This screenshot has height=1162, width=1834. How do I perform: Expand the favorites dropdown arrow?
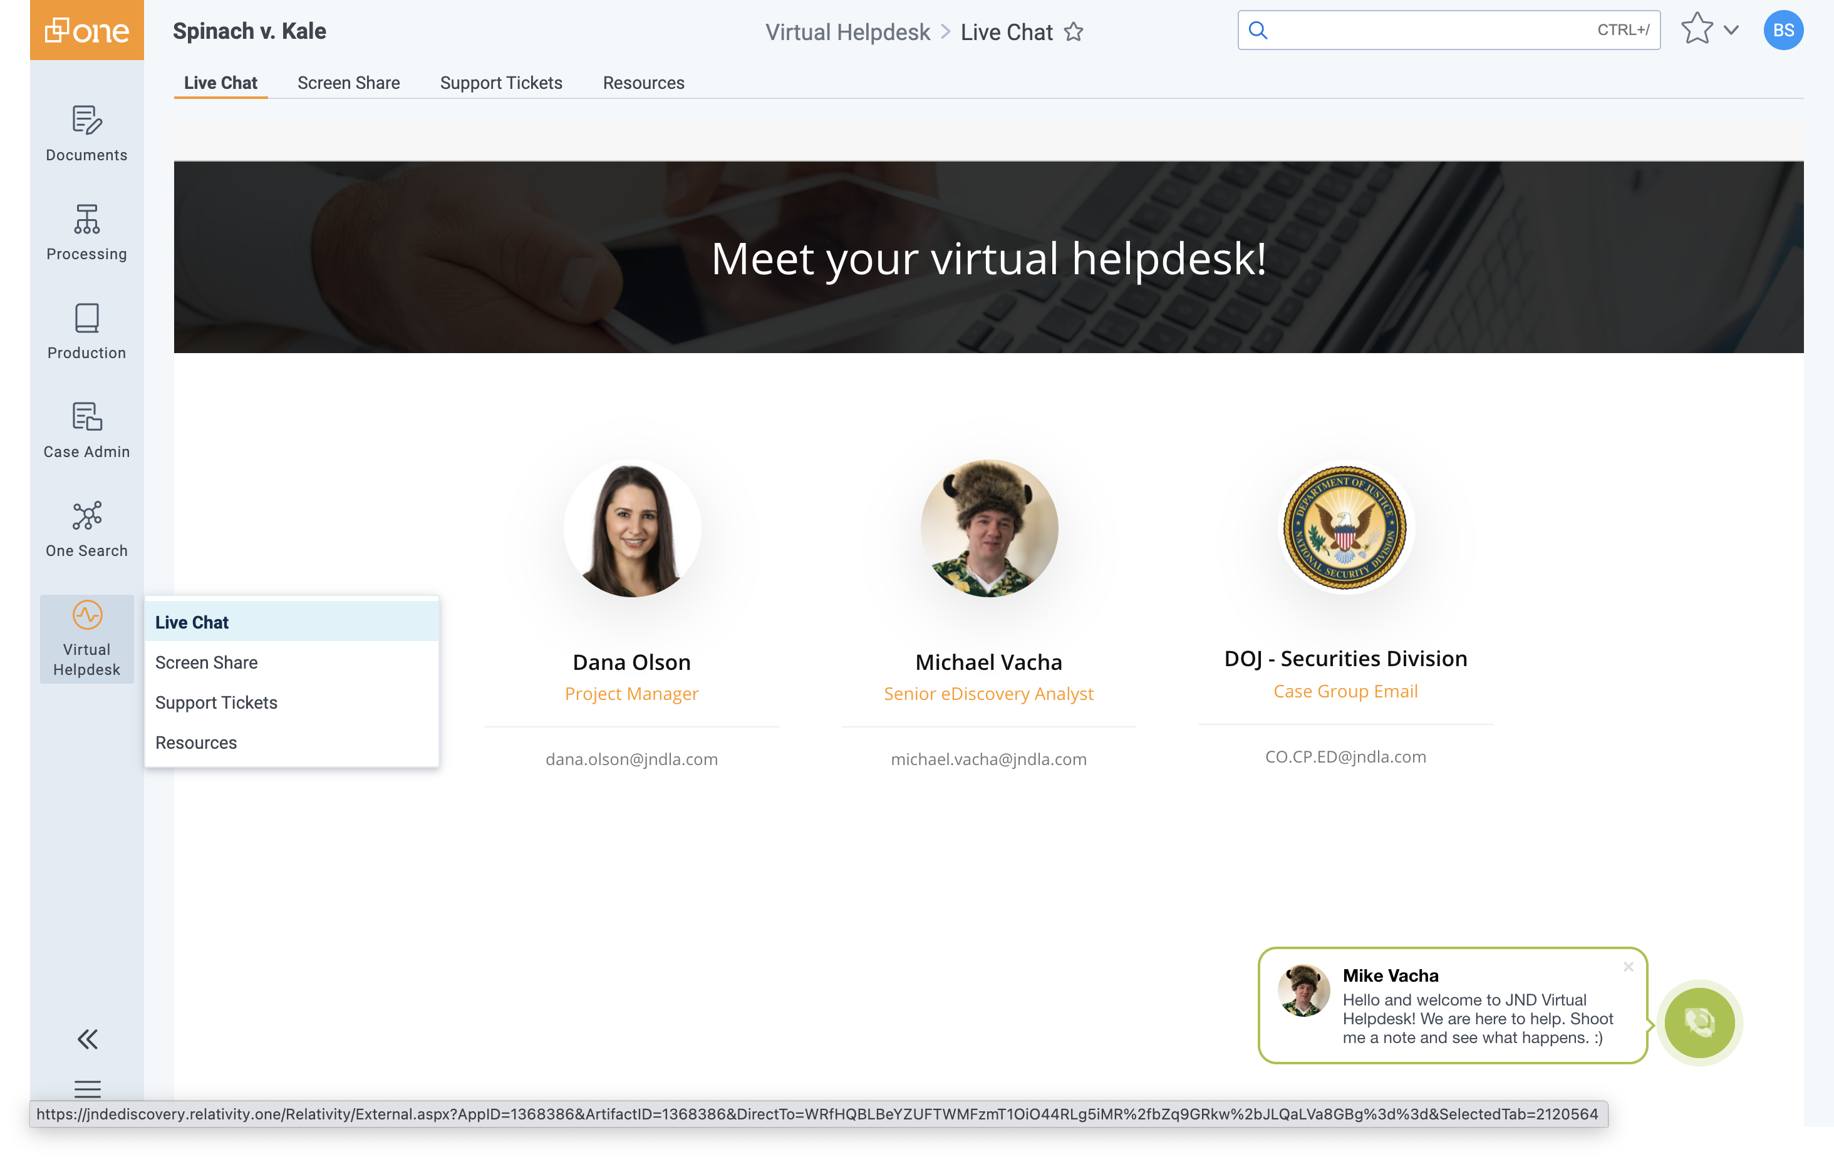coord(1731,31)
